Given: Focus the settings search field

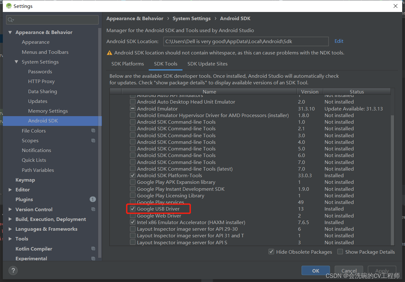Looking at the screenshot, I should point(52,20).
